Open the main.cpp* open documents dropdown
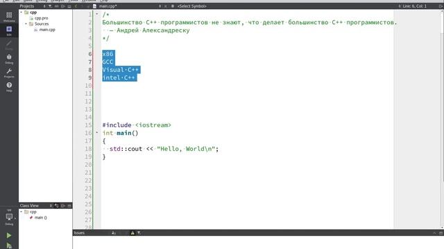The height and width of the screenshot is (249, 444). coord(129,6)
